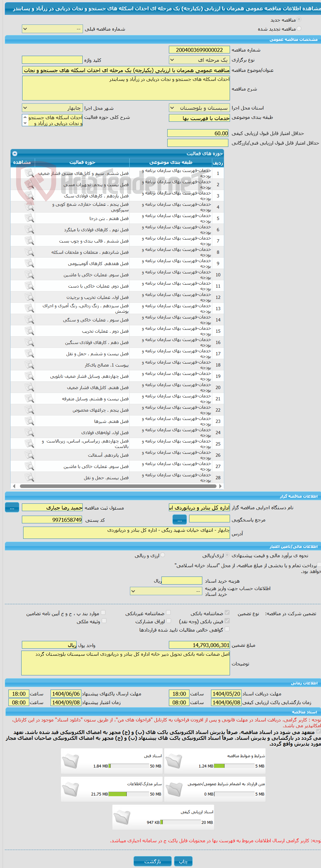Open the view icon for activity row 5
The width and height of the screenshot is (321, 868).
(x=30, y=218)
